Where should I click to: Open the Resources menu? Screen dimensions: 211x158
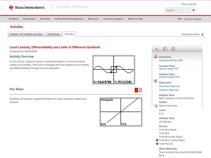pyautogui.click(x=93, y=19)
